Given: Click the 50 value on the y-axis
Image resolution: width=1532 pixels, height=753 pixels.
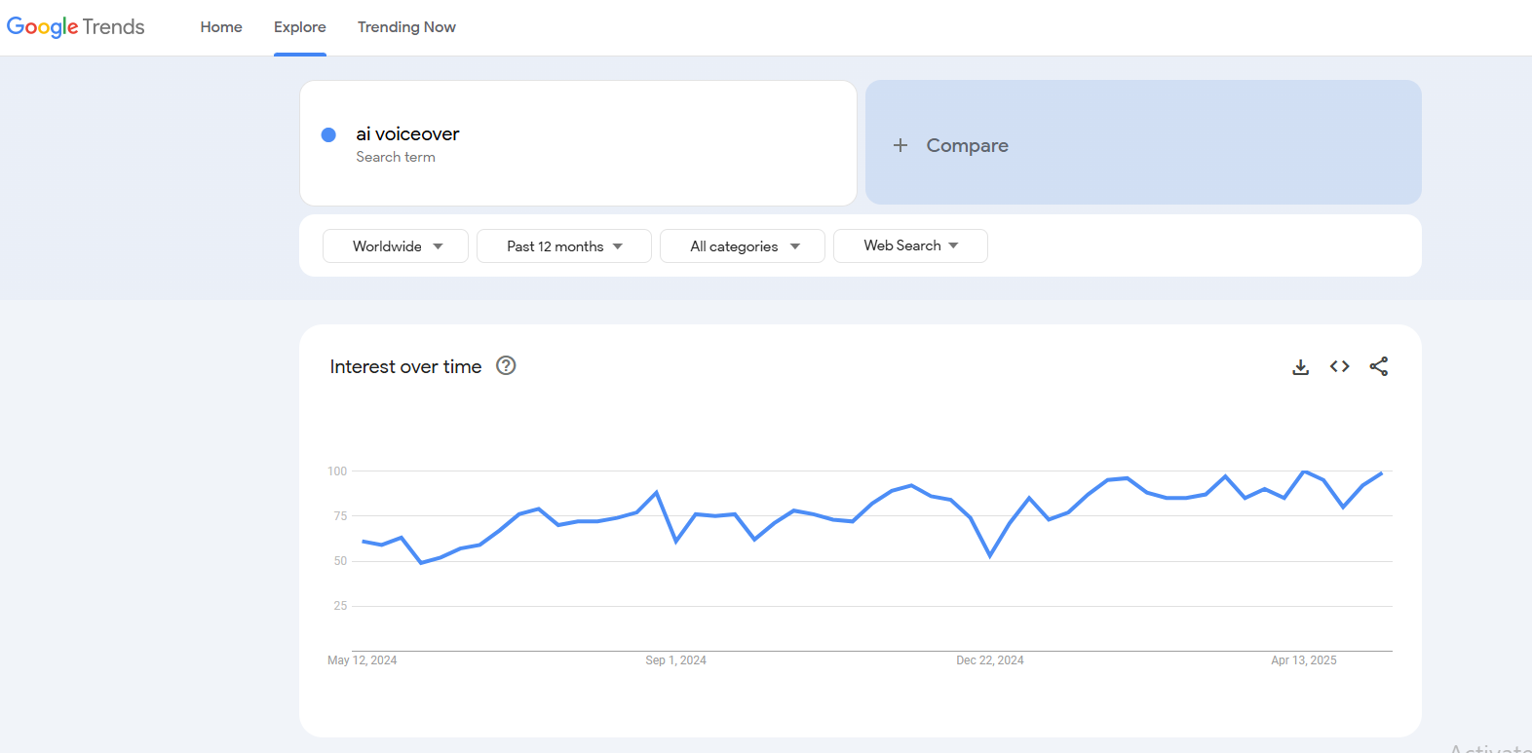Looking at the screenshot, I should (x=340, y=561).
